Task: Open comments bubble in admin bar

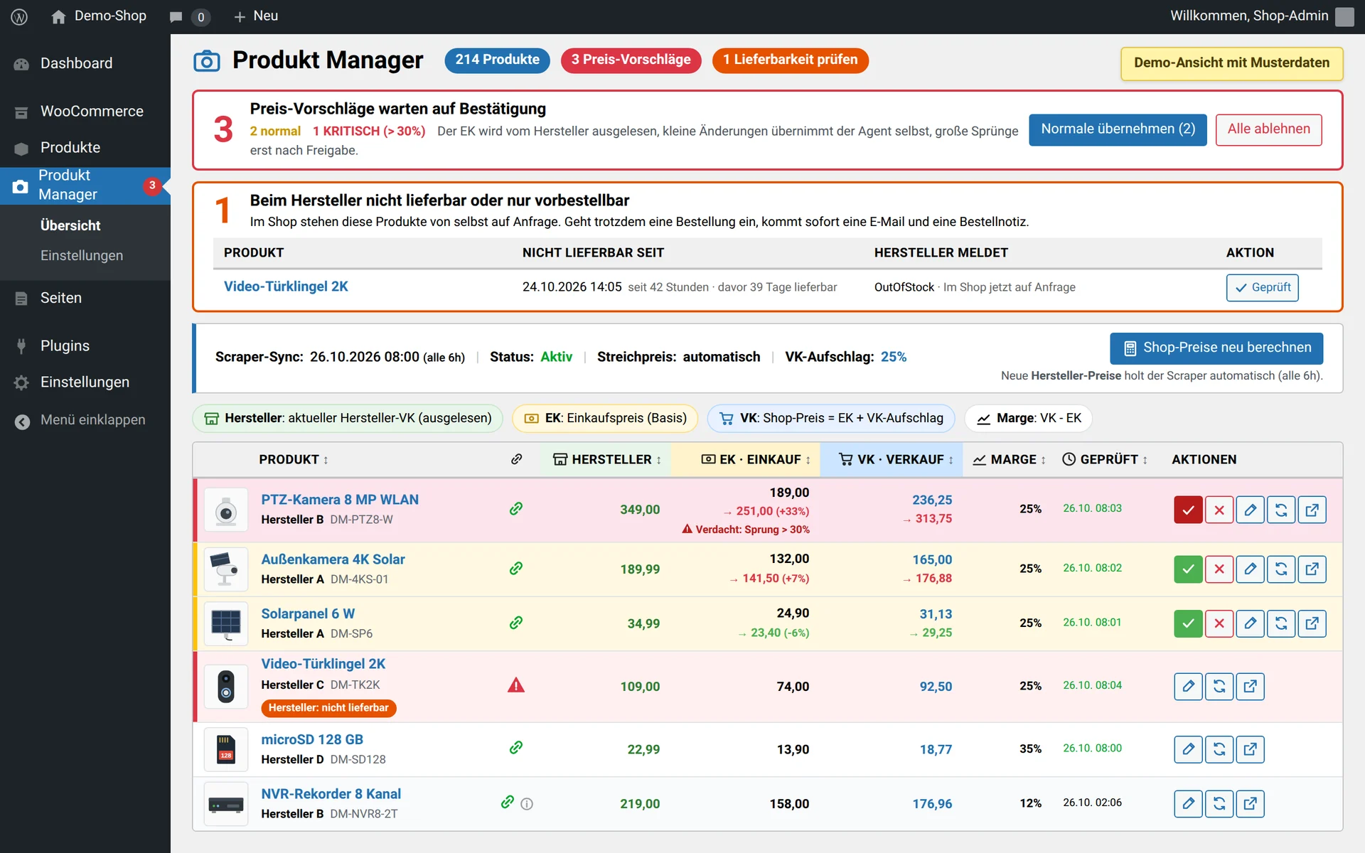Action: (x=190, y=16)
